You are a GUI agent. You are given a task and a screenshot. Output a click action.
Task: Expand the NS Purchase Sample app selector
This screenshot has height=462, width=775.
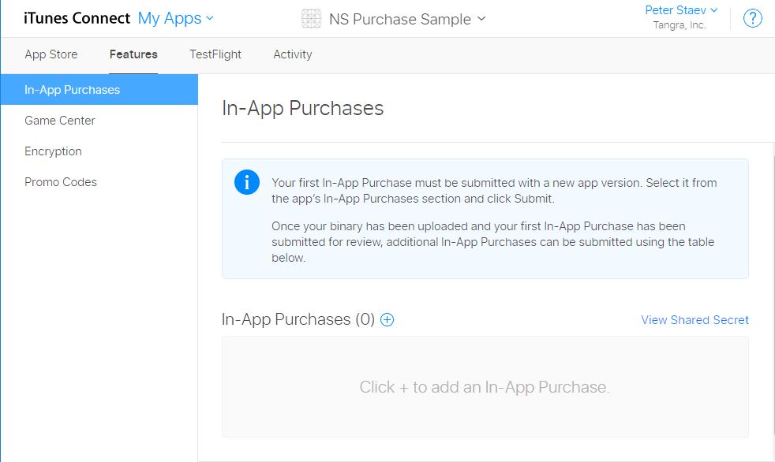[x=407, y=19]
